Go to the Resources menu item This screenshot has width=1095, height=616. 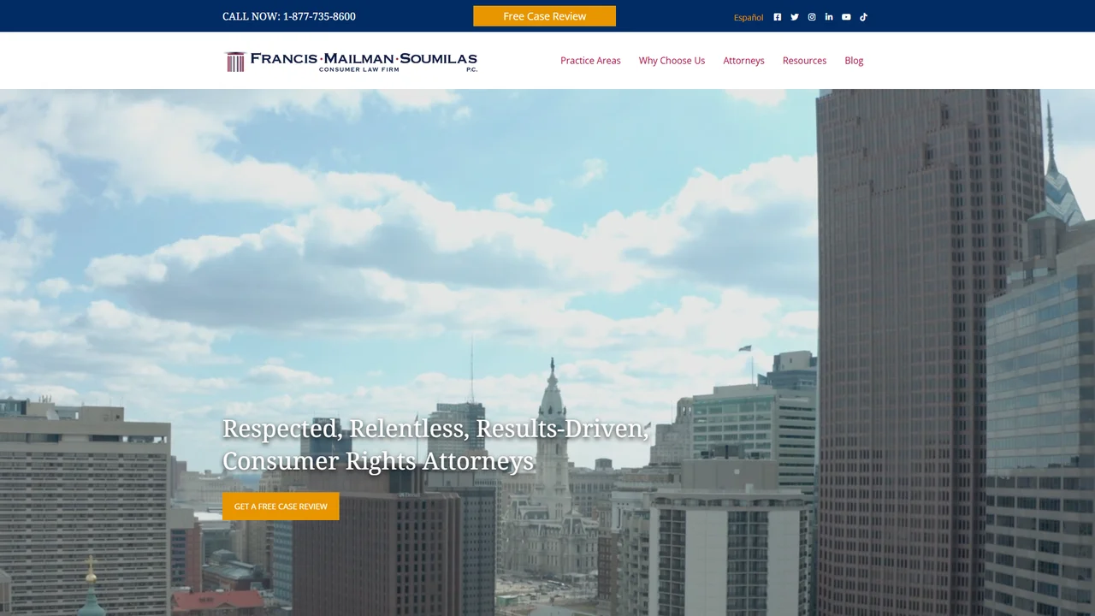[804, 61]
